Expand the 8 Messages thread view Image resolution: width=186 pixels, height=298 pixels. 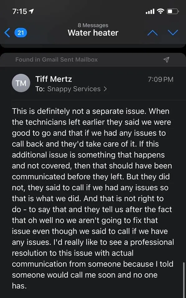(93, 25)
